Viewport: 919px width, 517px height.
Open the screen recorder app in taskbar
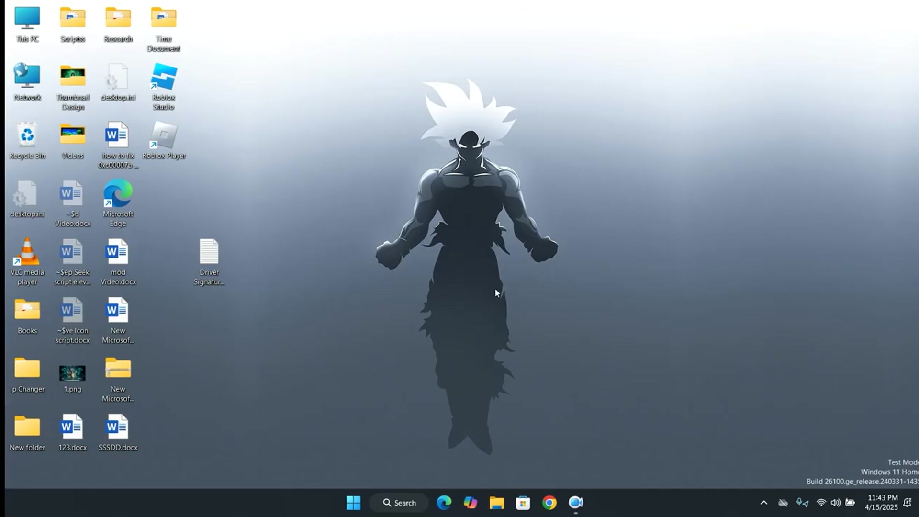576,503
